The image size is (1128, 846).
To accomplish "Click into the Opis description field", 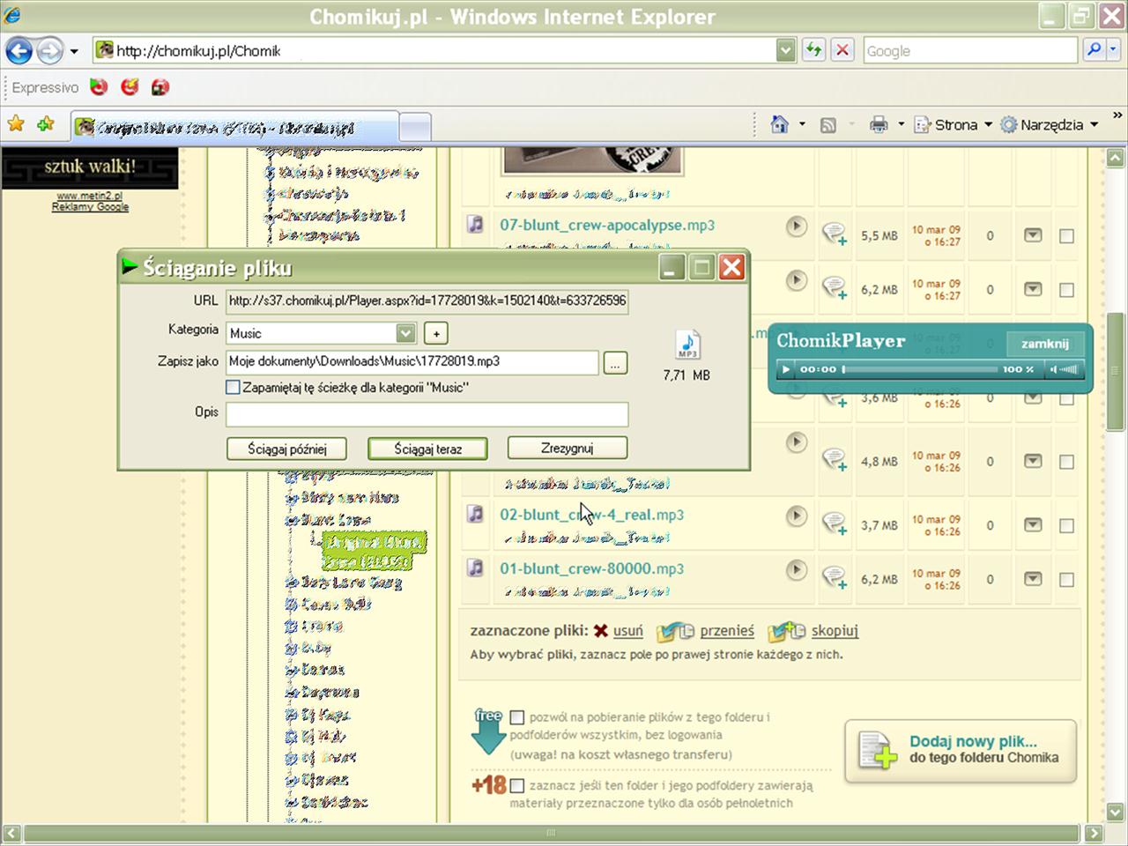I will (x=427, y=413).
